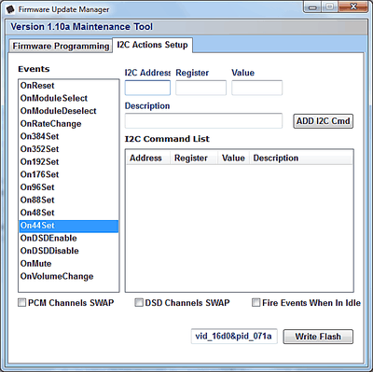Click the Description column header
This screenshot has width=373, height=372.
click(x=300, y=158)
